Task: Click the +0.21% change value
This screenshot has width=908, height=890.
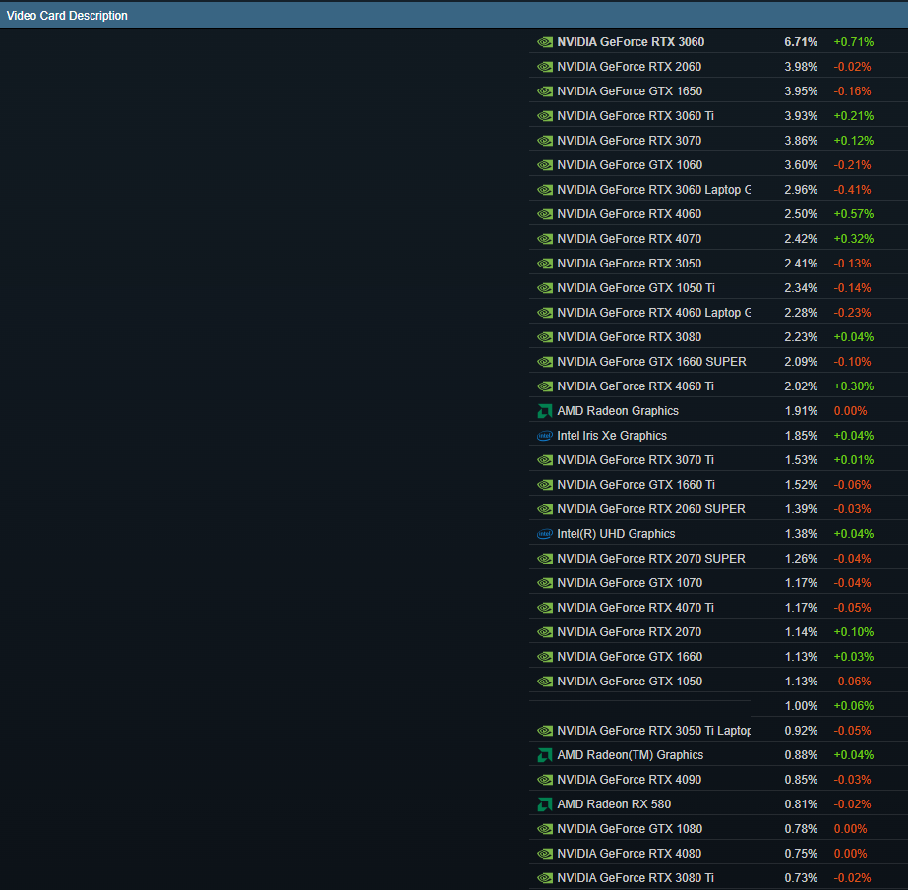Action: 854,116
